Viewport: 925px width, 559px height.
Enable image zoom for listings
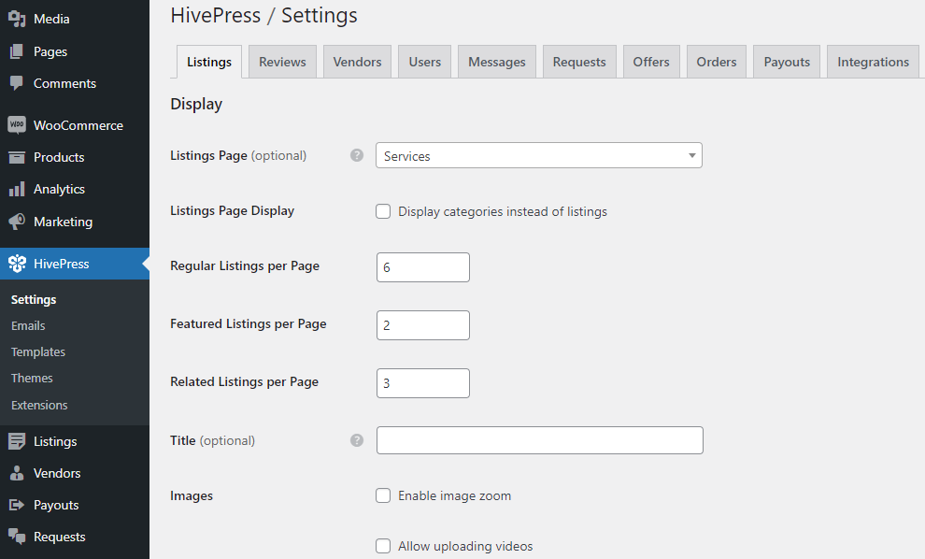tap(383, 495)
